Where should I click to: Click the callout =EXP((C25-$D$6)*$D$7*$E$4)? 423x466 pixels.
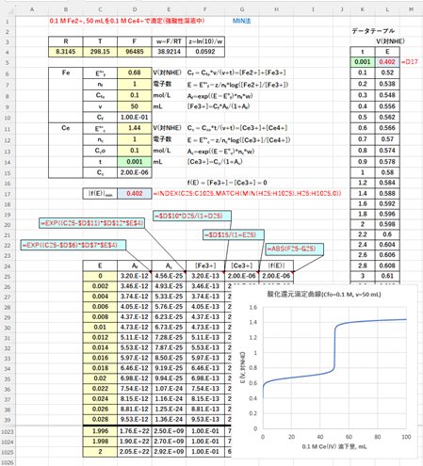coord(73,245)
